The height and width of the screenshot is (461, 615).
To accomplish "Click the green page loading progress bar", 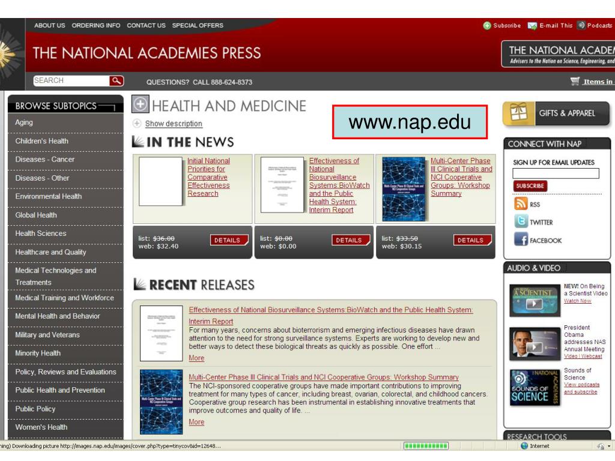I will pyautogui.click(x=426, y=446).
